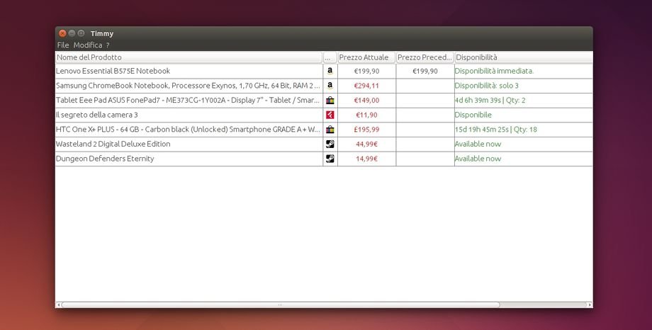Click the Steam icon for Wasteland 2
Screen dimensions: 652x330
[330, 144]
